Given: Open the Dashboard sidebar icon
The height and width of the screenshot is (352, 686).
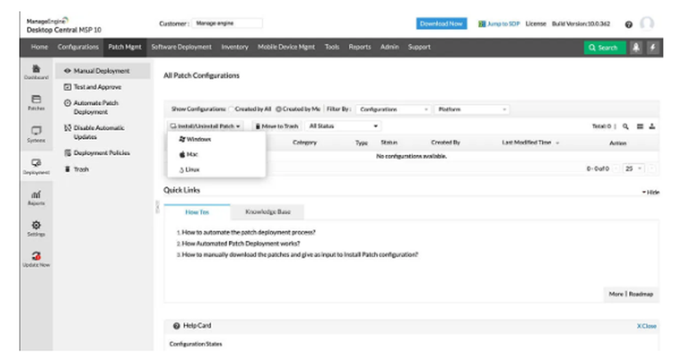Looking at the screenshot, I should (36, 72).
